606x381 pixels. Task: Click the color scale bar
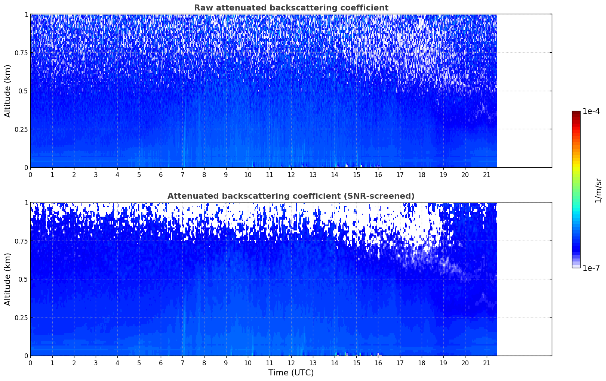[576, 189]
